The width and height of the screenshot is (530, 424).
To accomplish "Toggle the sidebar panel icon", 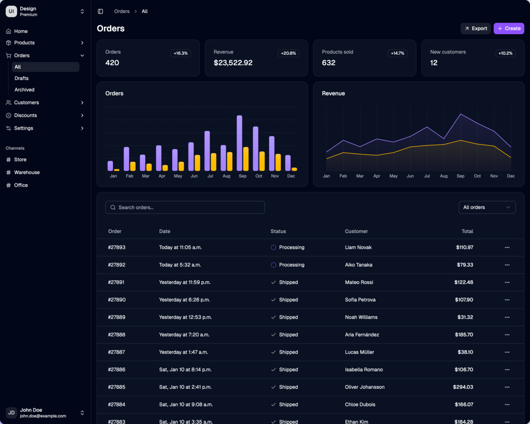I will tap(100, 11).
